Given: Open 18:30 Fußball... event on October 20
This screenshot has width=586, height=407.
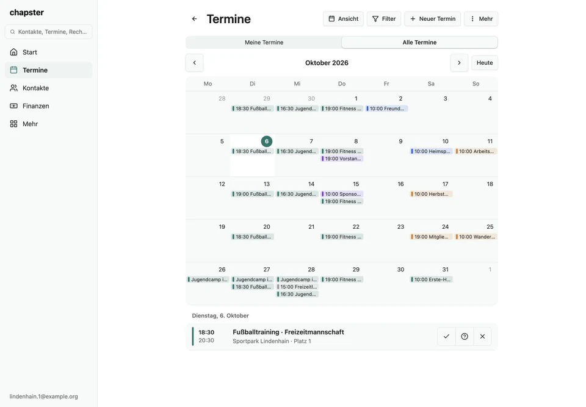Looking at the screenshot, I should 253,237.
